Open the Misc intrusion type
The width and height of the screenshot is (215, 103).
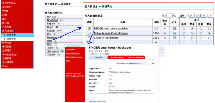coord(50,41)
